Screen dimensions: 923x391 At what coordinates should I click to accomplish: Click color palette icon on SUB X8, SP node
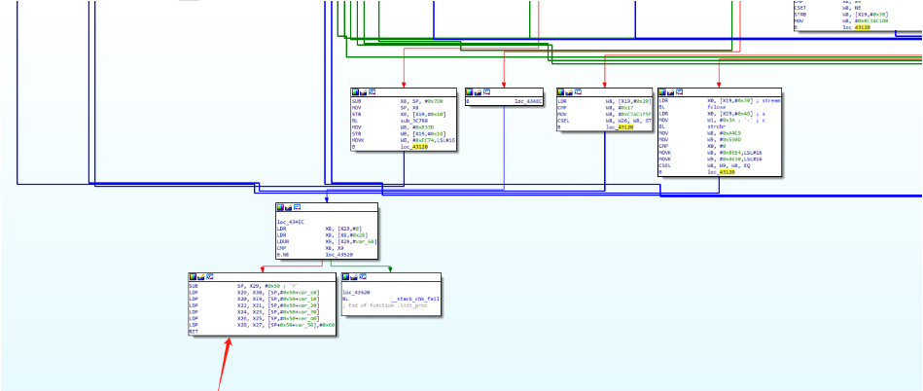[355, 92]
